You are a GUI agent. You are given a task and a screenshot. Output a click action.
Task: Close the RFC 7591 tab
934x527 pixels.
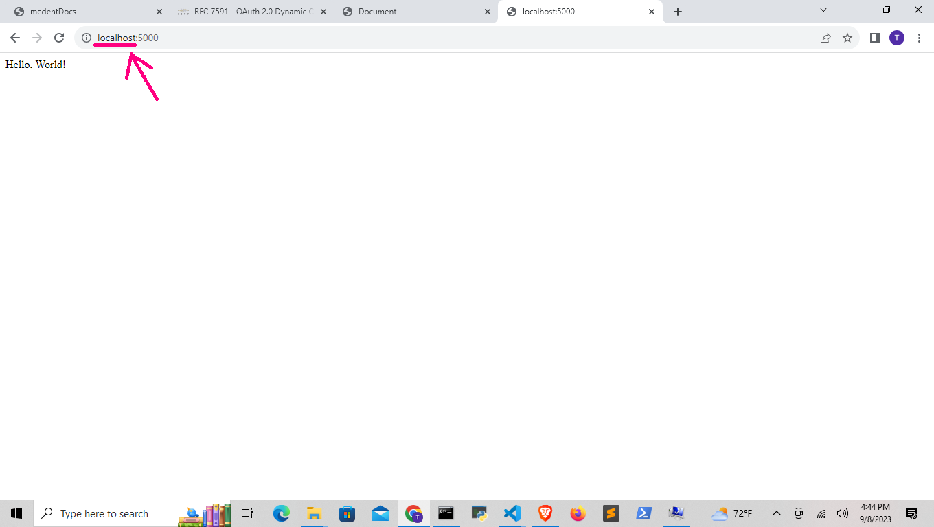pyautogui.click(x=323, y=12)
